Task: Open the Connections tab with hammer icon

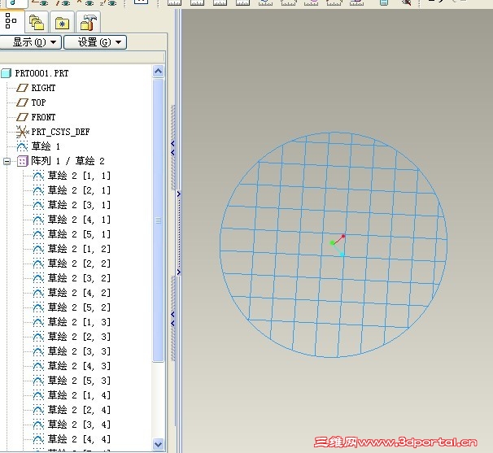Action: tap(88, 23)
